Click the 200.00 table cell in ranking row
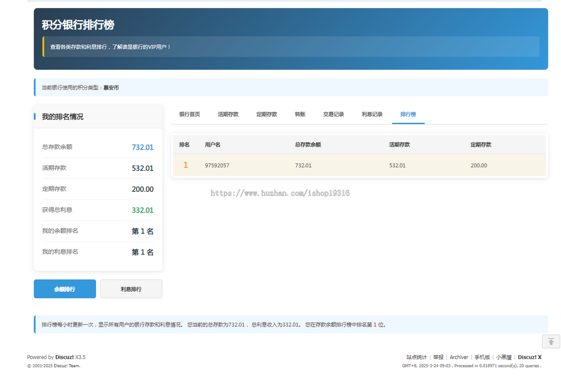Viewport: 561px width, 386px height. pos(479,166)
